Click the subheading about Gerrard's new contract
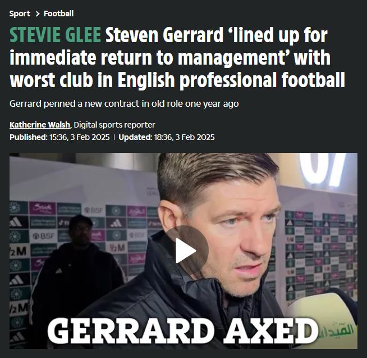Screen dimensions: 367x358 point(124,103)
